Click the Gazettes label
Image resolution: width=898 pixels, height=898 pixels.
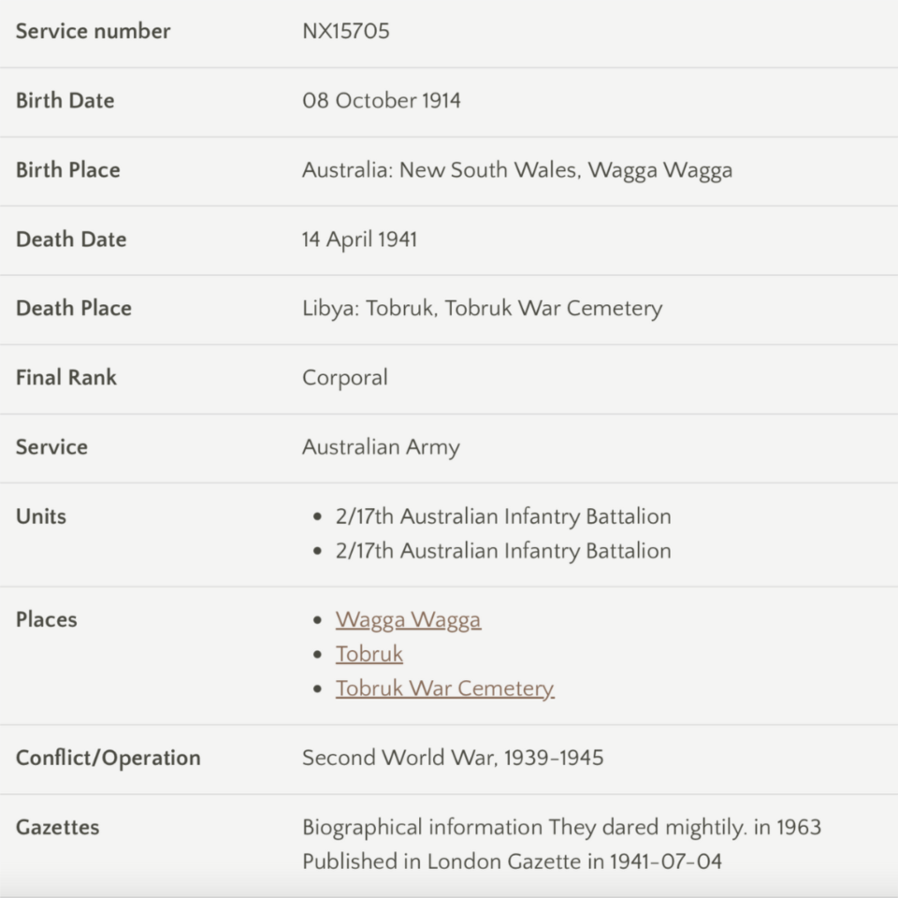point(57,828)
